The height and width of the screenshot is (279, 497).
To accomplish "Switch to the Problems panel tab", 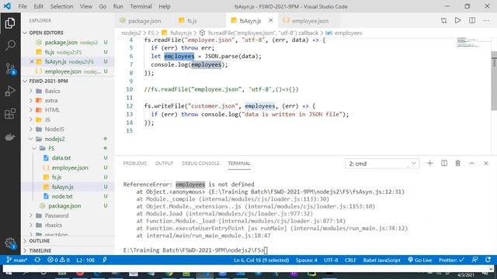I will [134, 164].
